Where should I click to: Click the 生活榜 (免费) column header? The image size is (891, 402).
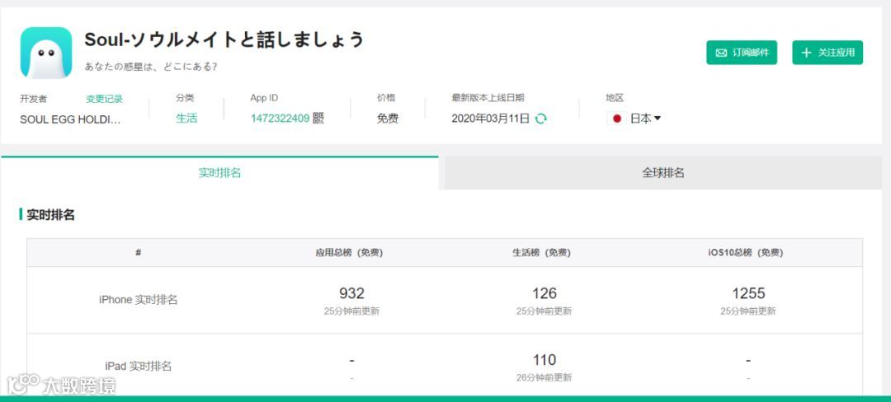point(541,253)
